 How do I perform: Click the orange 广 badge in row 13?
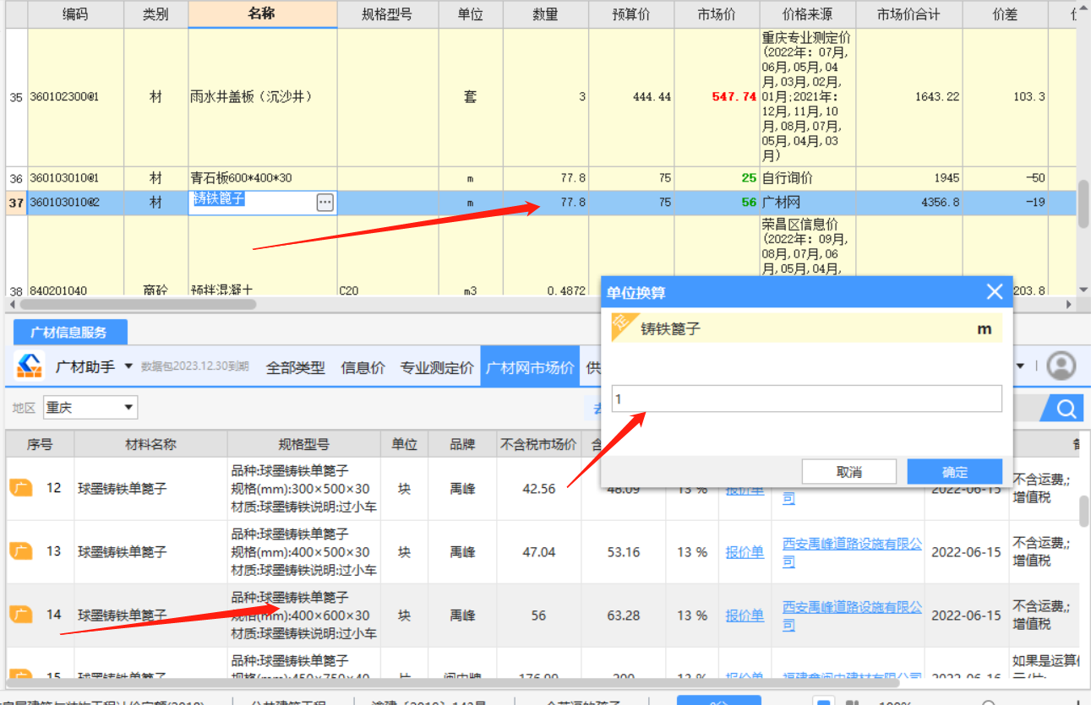tap(21, 551)
